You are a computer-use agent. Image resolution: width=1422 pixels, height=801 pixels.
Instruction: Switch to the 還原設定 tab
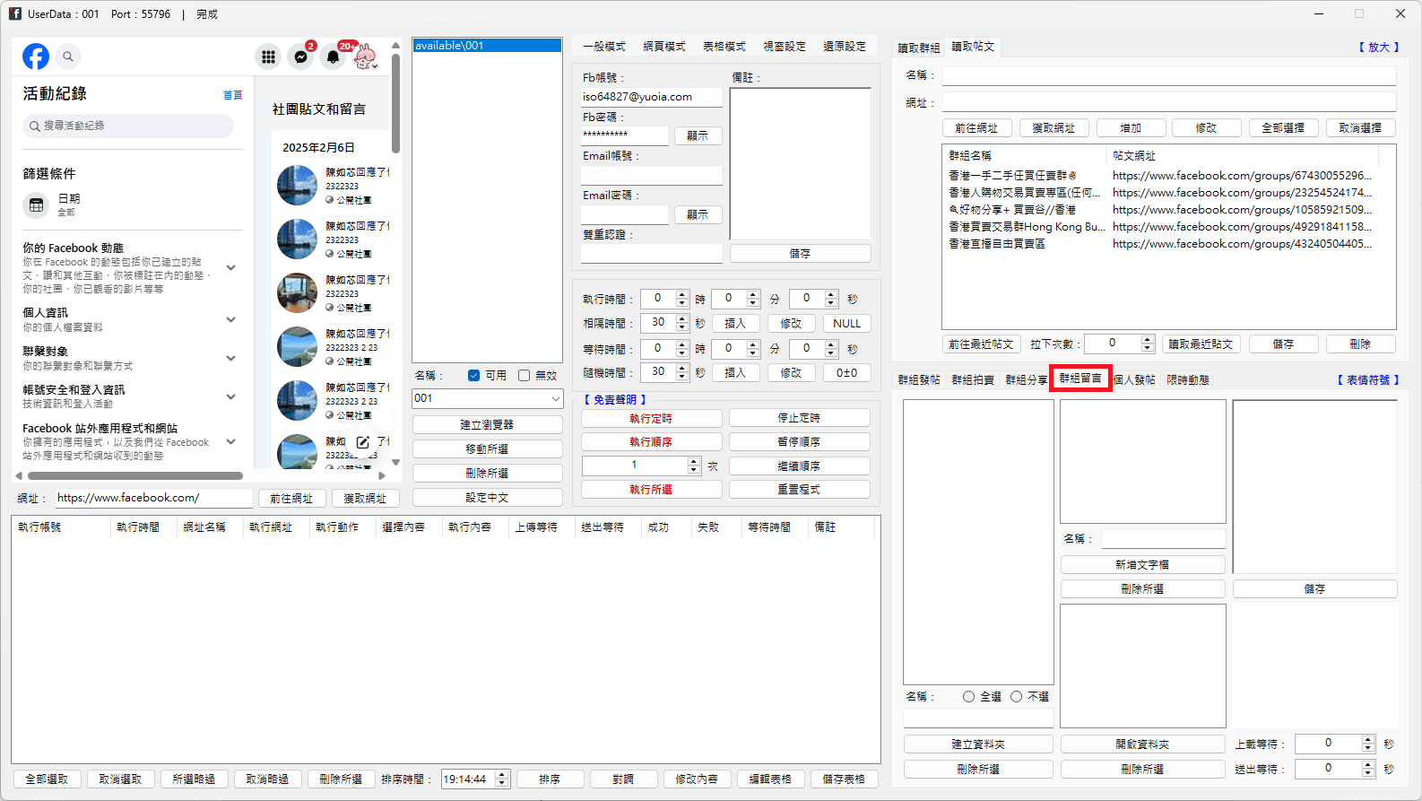845,47
